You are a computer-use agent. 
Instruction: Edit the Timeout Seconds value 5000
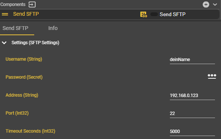coord(192,132)
